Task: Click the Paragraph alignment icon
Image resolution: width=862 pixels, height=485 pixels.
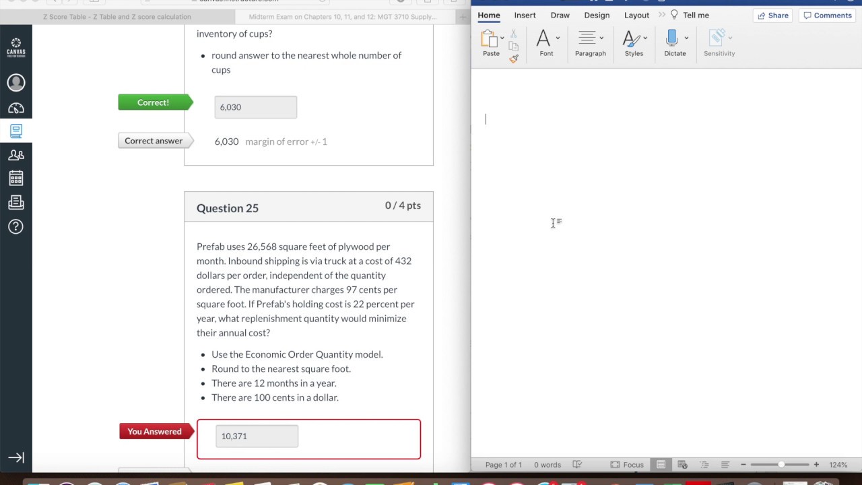Action: click(x=587, y=38)
